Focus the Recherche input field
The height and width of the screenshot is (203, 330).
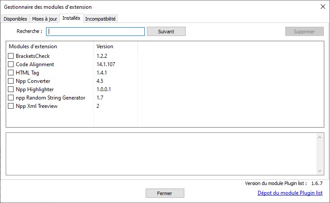pos(95,31)
